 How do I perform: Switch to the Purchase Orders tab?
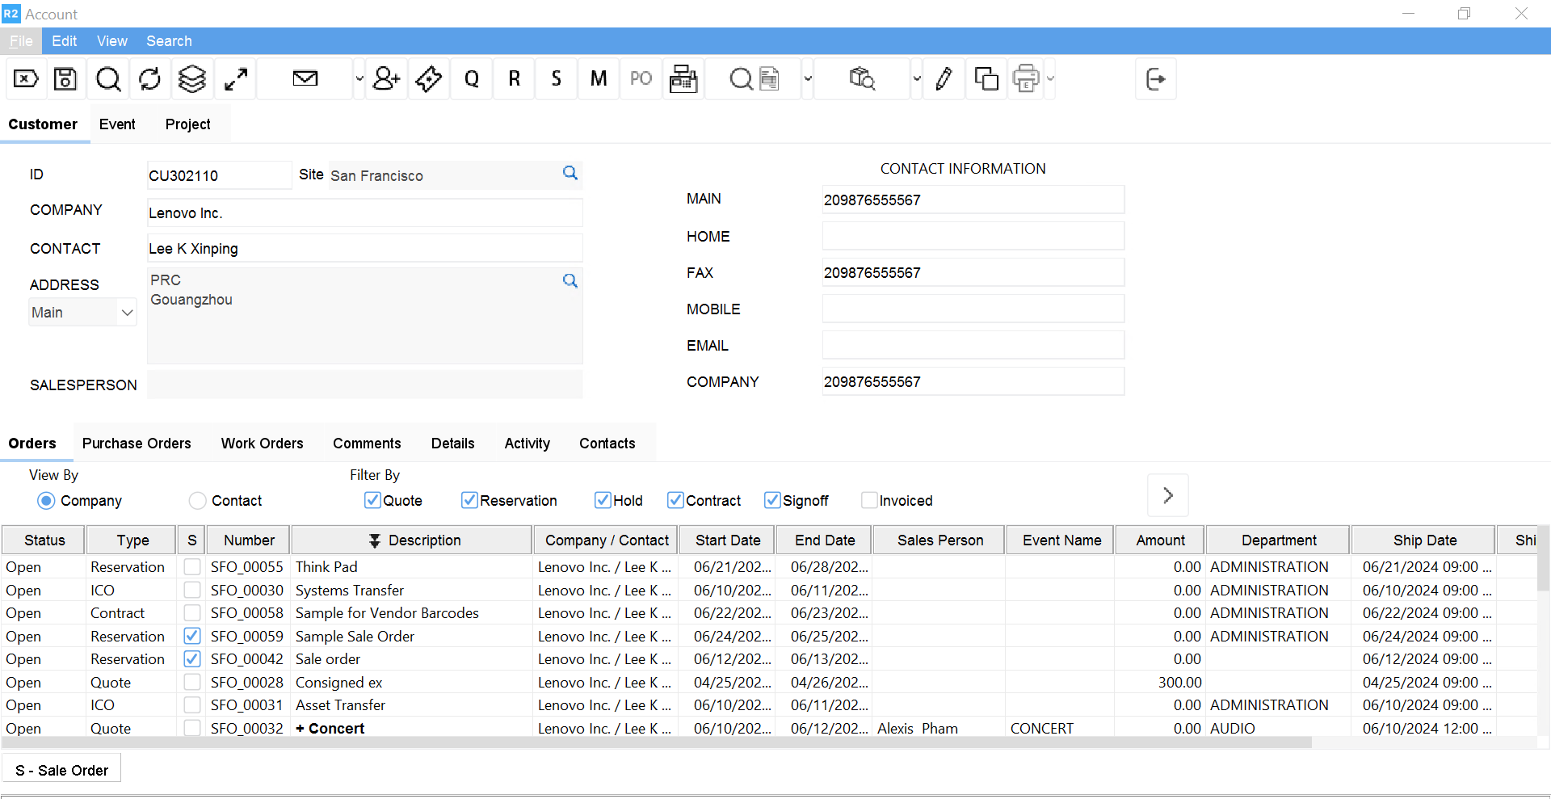[137, 444]
